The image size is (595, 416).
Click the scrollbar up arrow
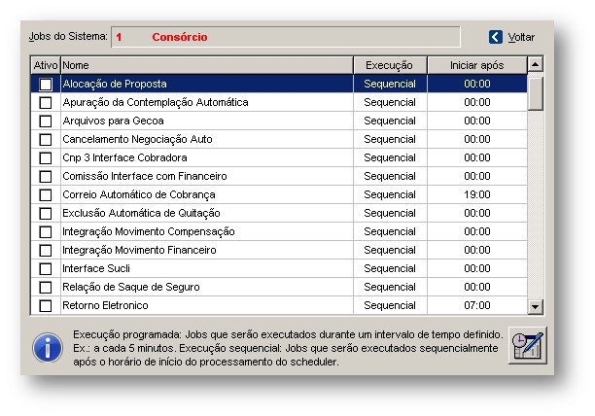click(536, 64)
